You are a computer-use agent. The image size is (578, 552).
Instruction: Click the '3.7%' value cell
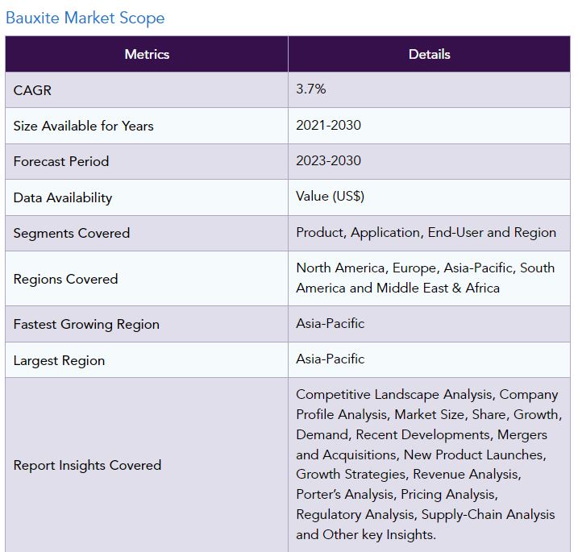coord(429,90)
